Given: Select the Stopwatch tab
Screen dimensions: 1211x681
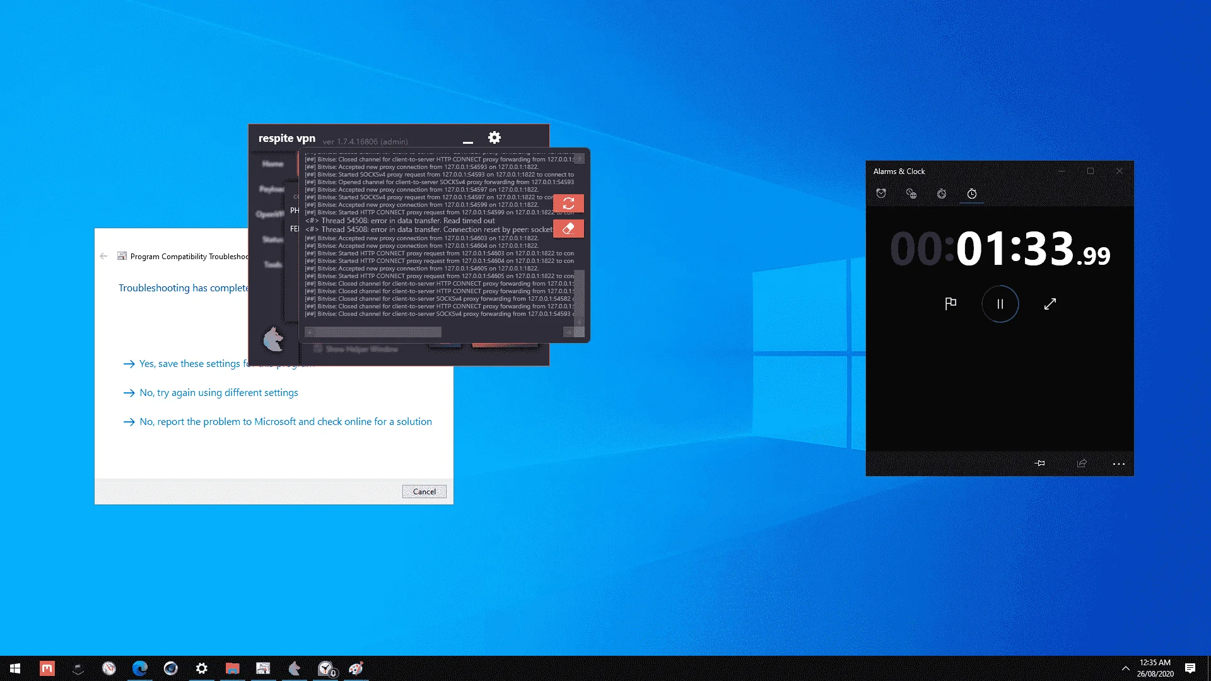Looking at the screenshot, I should (972, 194).
